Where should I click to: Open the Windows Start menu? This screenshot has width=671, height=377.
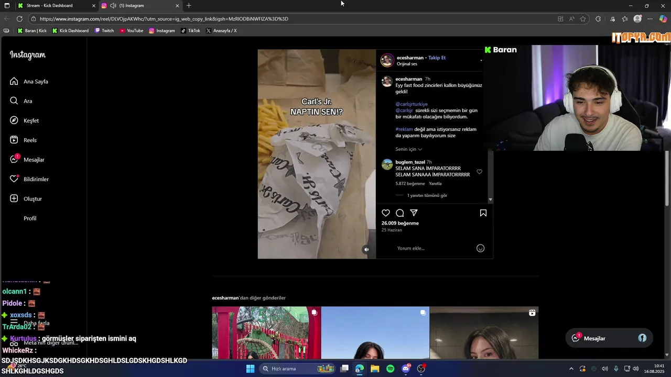[251, 369]
